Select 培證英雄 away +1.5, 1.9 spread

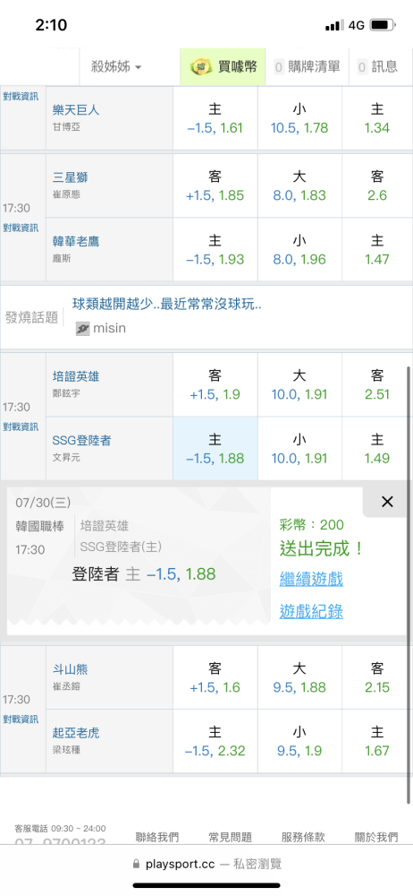tap(215, 385)
